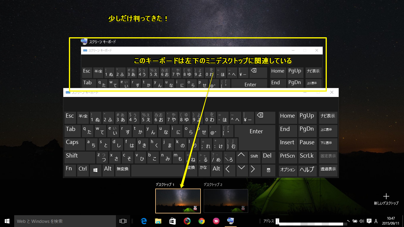Image resolution: width=404 pixels, height=227 pixels.
Task: Click the 'Web と Windows を検索' search box
Action: click(x=65, y=221)
